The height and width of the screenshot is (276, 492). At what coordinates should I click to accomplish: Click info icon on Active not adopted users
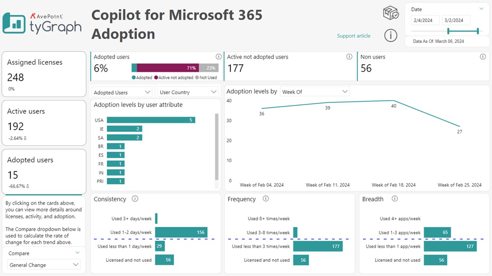coord(349,57)
